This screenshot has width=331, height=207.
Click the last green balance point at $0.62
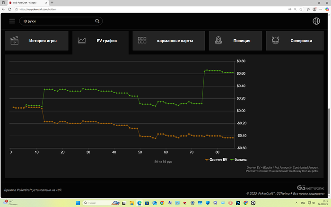click(x=233, y=73)
